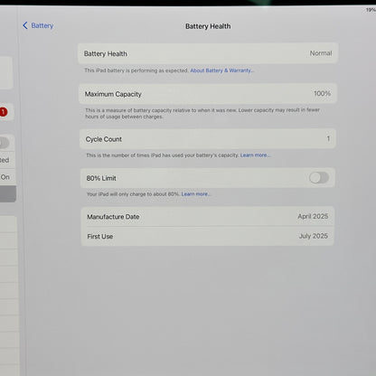Screen dimensions: 376x376
Task: Go back to Battery settings
Action: click(38, 25)
